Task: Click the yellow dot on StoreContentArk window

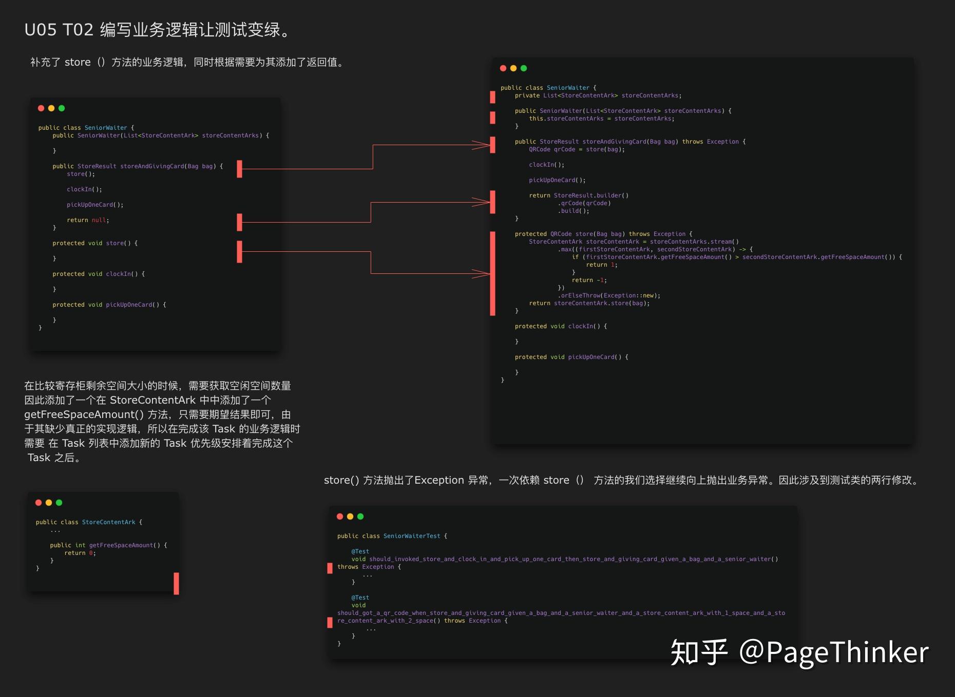Action: point(48,503)
